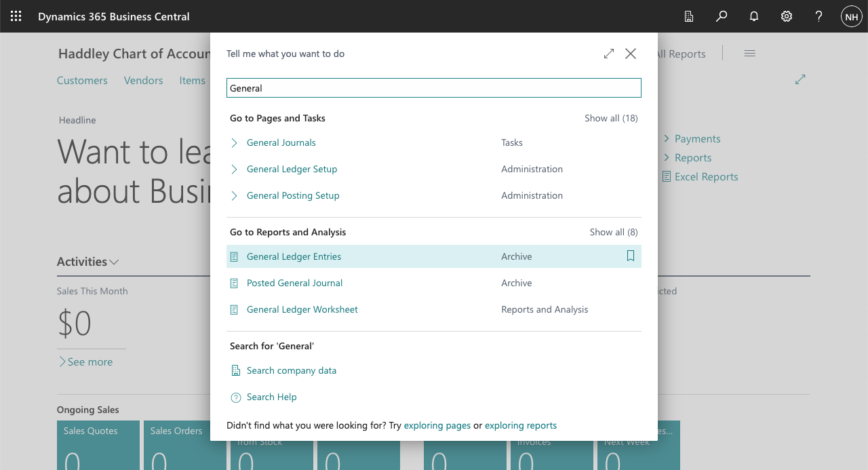Click the report icon beside General Ledger Entries
Image resolution: width=868 pixels, height=470 pixels.
235,257
